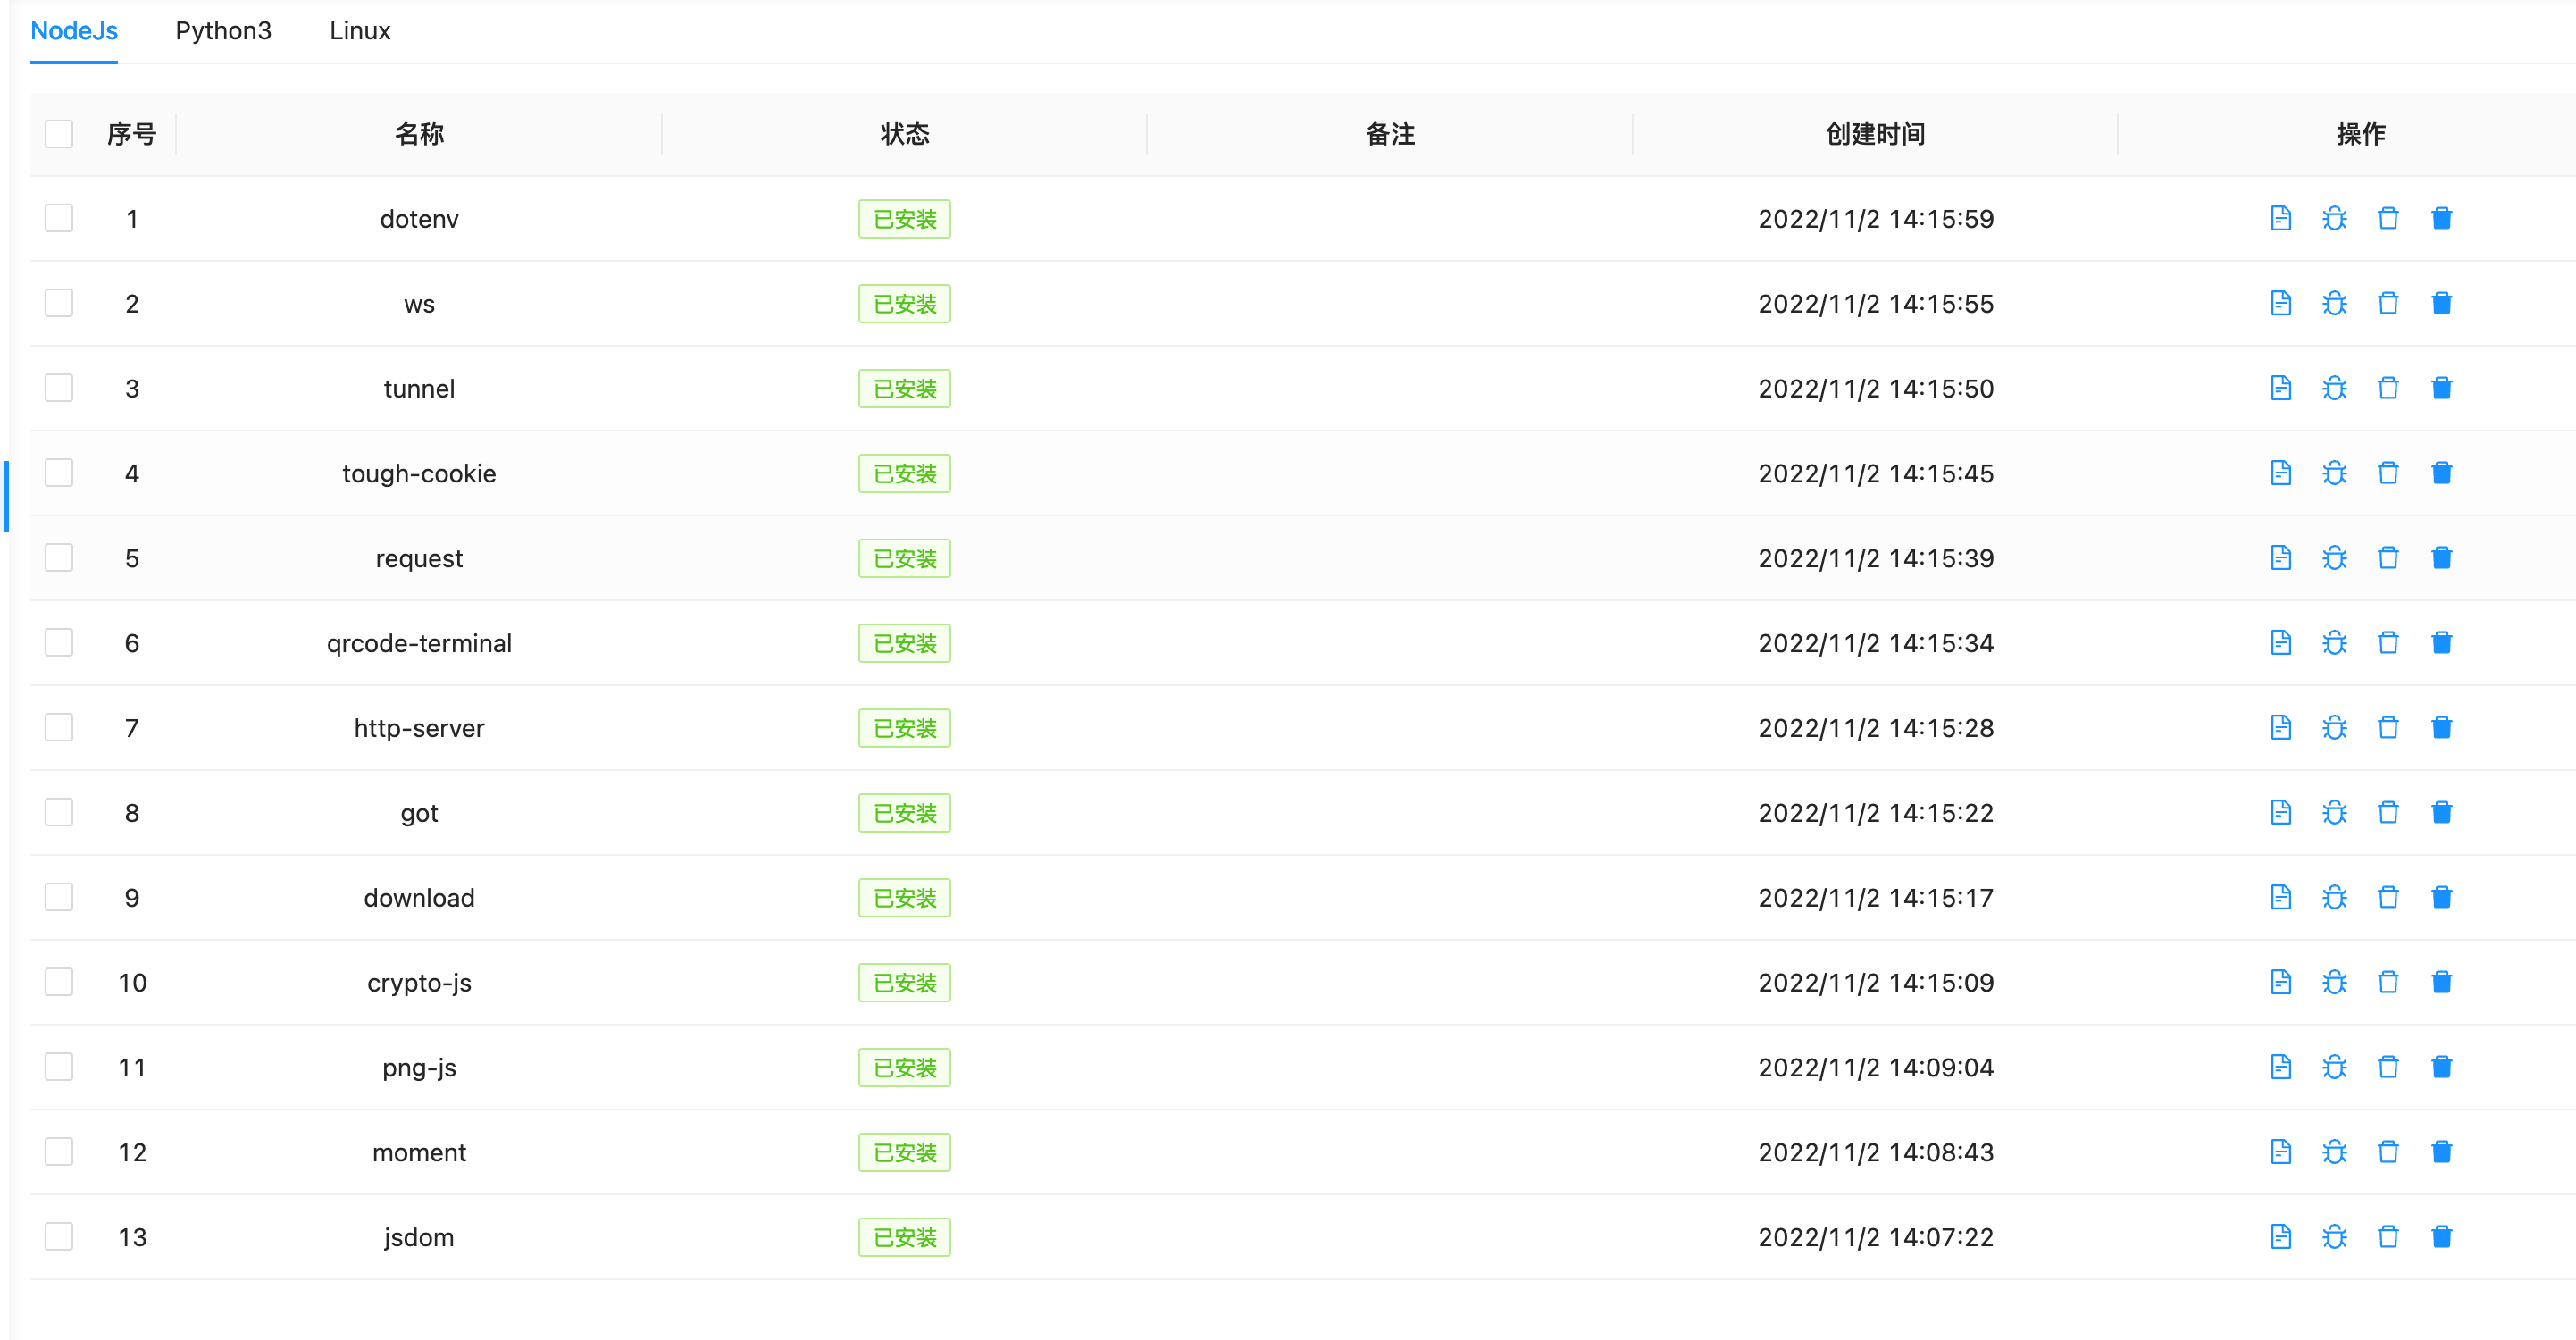Delete tunnel using the outlined trash icon
This screenshot has width=2576, height=1340.
2388,388
